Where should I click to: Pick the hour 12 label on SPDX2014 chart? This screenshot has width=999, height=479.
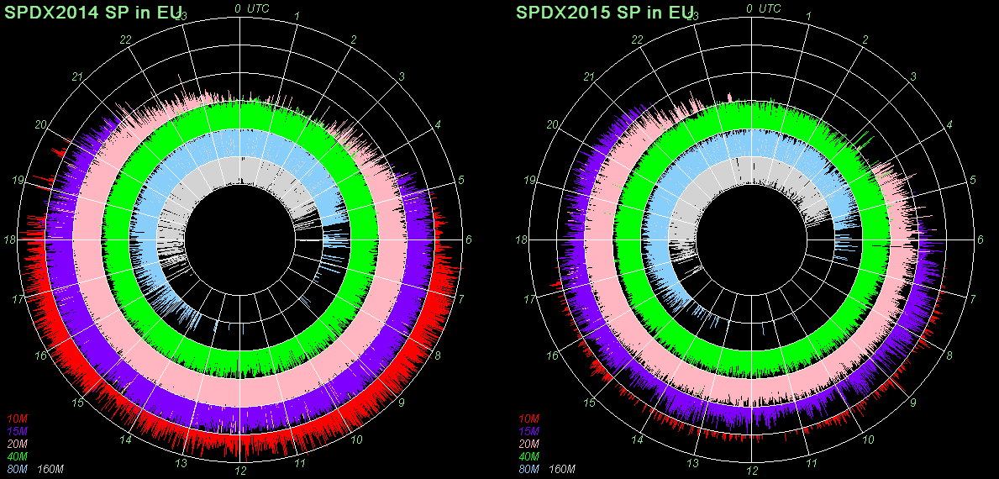click(x=240, y=471)
